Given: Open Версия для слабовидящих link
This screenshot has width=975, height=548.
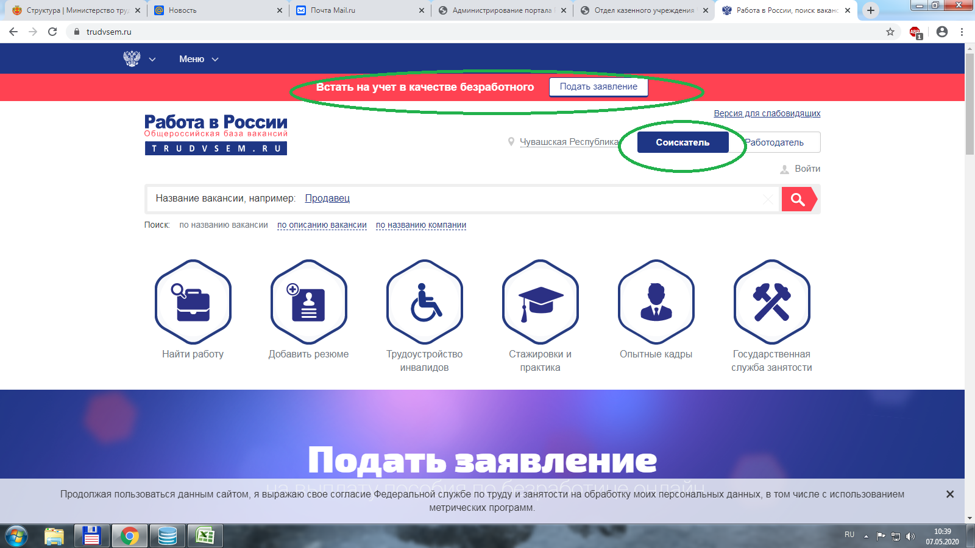Looking at the screenshot, I should pyautogui.click(x=767, y=113).
